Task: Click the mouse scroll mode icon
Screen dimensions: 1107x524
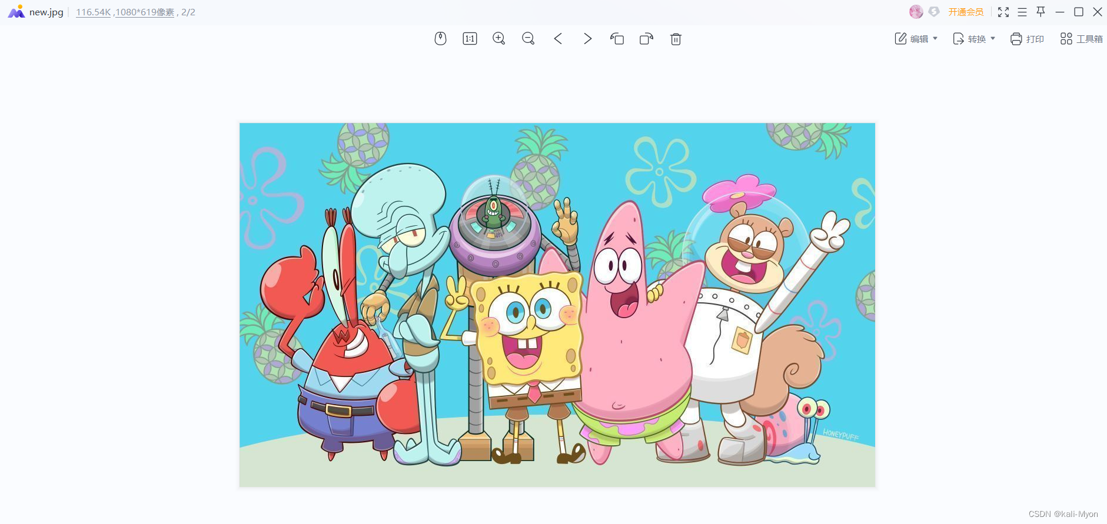Action: [440, 39]
